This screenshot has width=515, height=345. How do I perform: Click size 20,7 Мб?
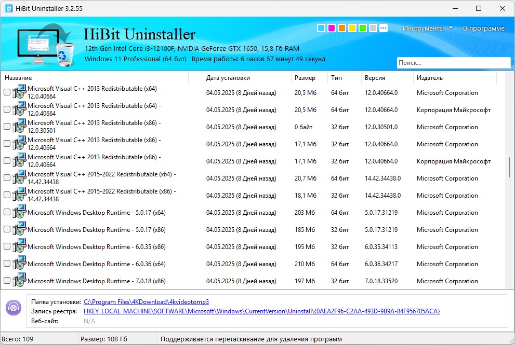point(306,178)
